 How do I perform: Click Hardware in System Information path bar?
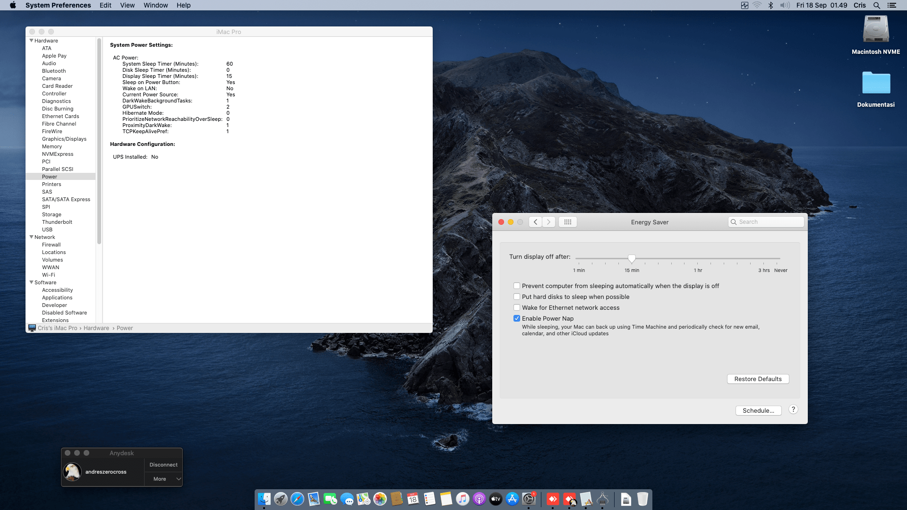[x=96, y=328]
